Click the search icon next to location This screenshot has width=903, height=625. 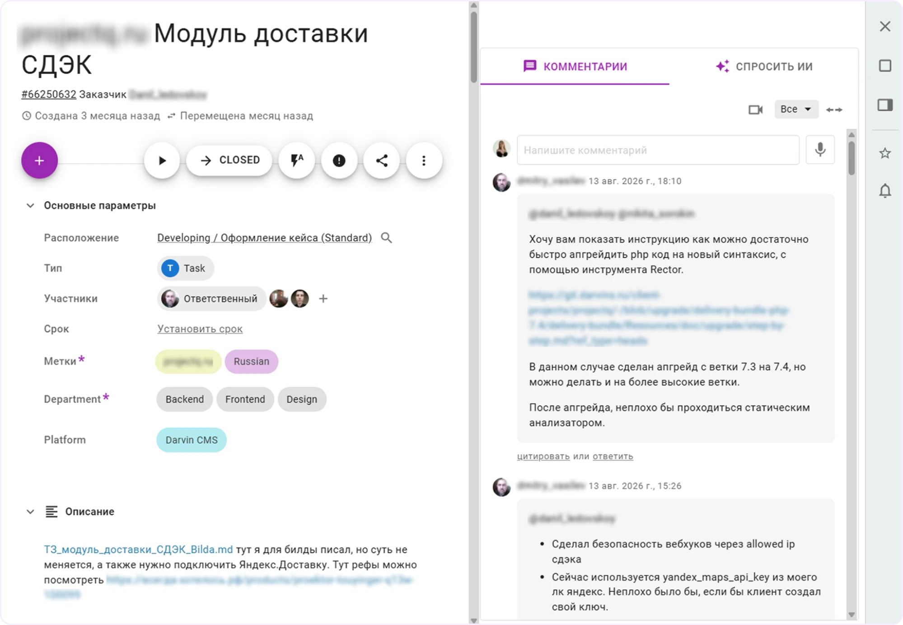coord(386,238)
